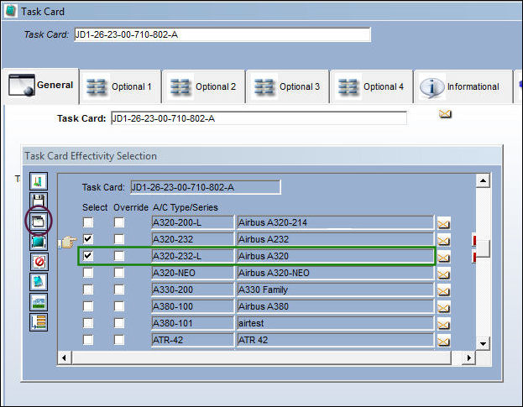Click Task Card field in Effectivity Selection
Screen dimensions: 523x407
[206, 187]
